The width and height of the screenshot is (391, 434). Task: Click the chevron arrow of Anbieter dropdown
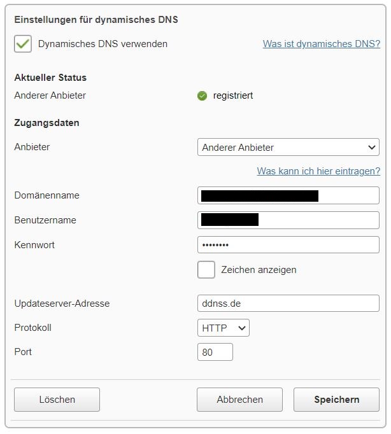(372, 147)
